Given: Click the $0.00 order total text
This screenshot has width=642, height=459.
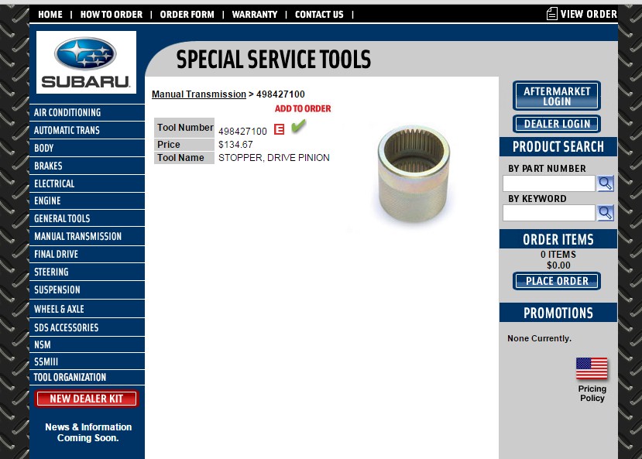Looking at the screenshot, I should point(558,265).
